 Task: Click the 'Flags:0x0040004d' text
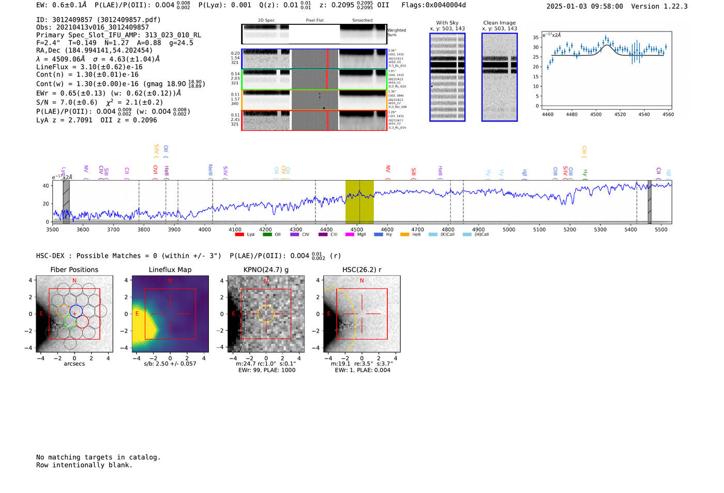(433, 5)
